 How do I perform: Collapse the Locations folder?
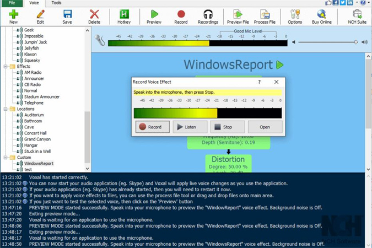coord(6,109)
